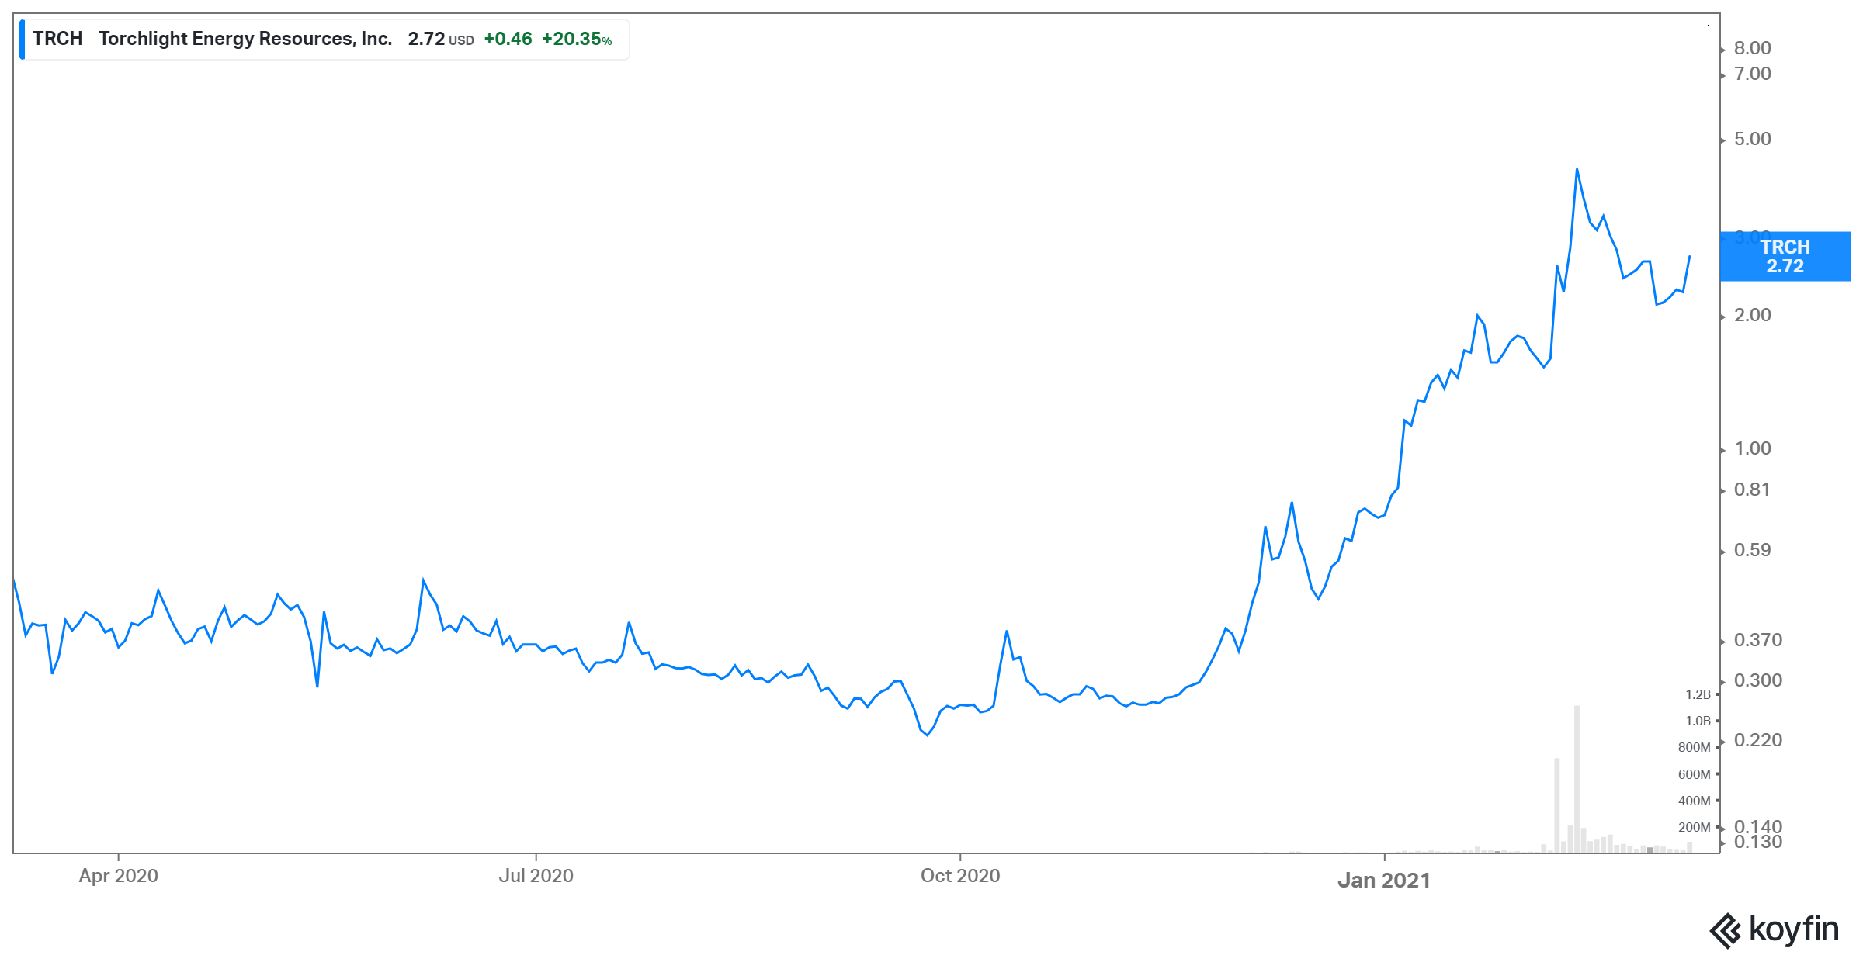Click Torchlight Energy Resources, Inc. name
The height and width of the screenshot is (962, 1863).
click(x=245, y=39)
